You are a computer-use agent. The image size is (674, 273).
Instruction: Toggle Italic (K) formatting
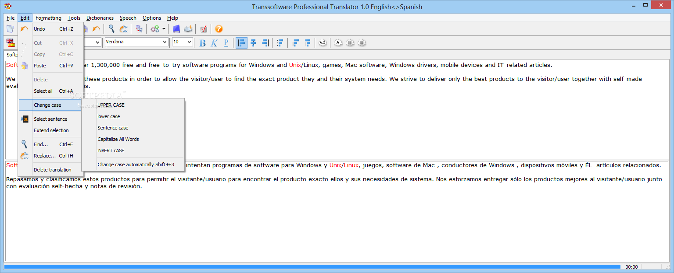point(214,43)
